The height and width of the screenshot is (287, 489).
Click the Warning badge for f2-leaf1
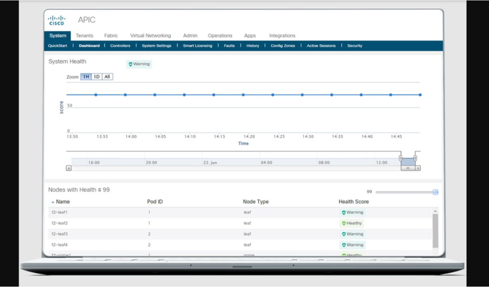click(x=352, y=213)
